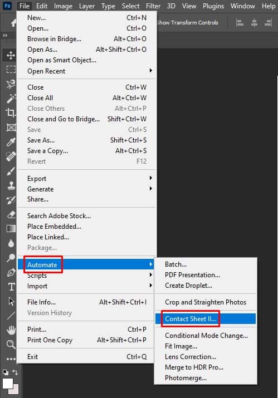
Task: Open the Edit menu
Action: [x=42, y=6]
